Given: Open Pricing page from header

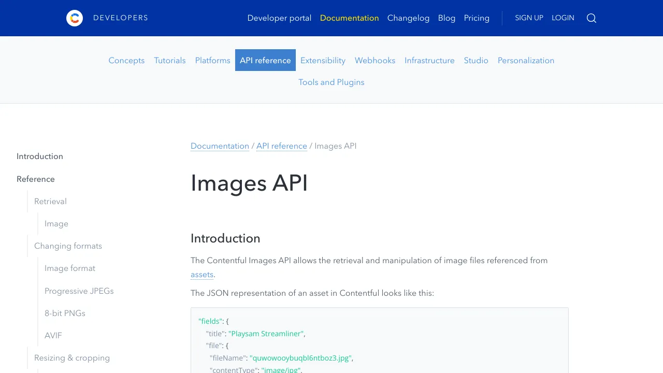Looking at the screenshot, I should point(477,18).
